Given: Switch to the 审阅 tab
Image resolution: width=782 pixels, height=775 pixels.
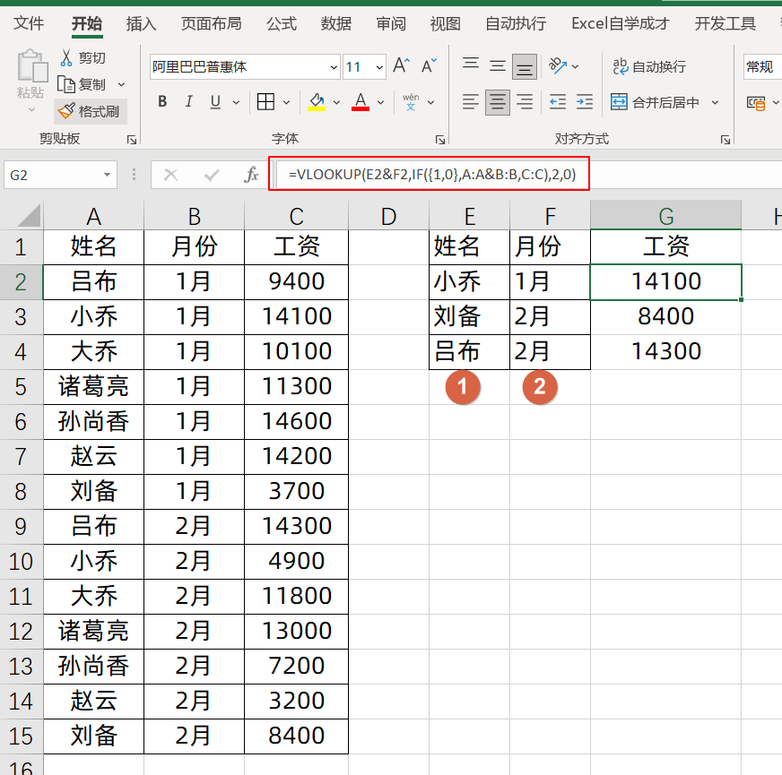Looking at the screenshot, I should point(390,23).
